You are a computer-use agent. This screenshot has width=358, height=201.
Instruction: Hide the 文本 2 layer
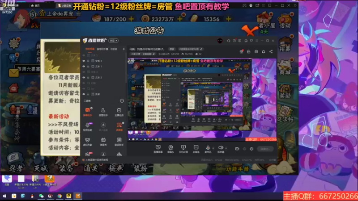tap(84, 77)
